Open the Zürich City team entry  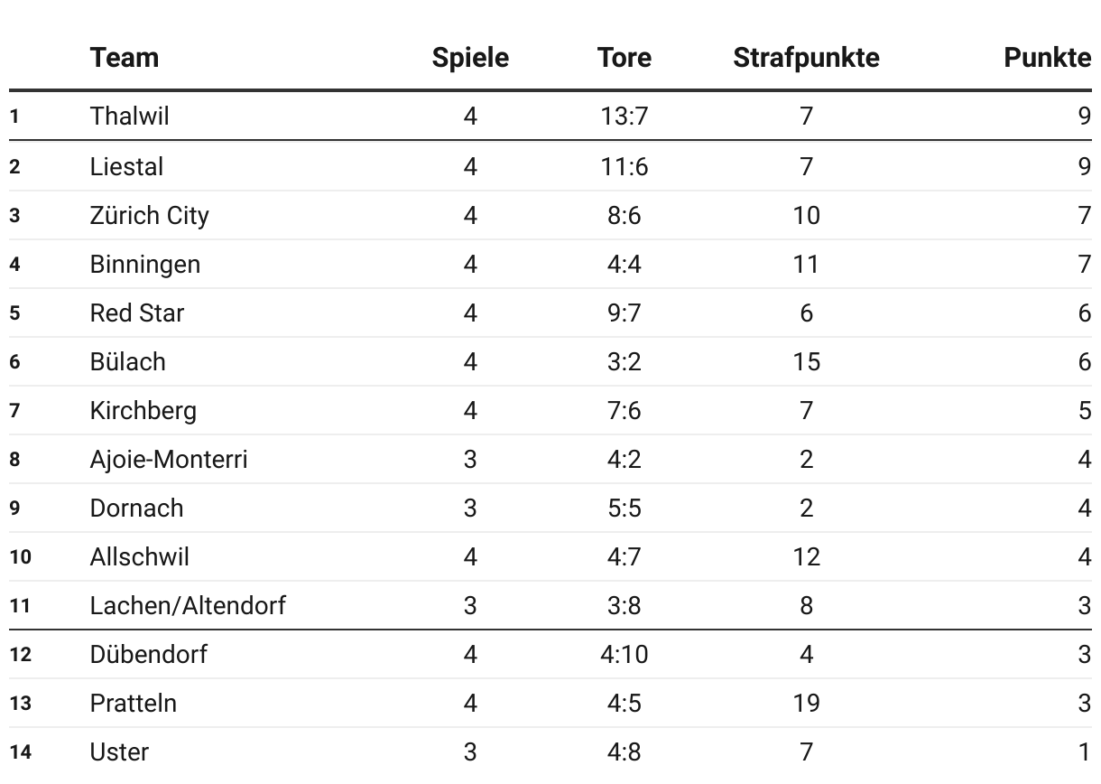pyautogui.click(x=149, y=216)
